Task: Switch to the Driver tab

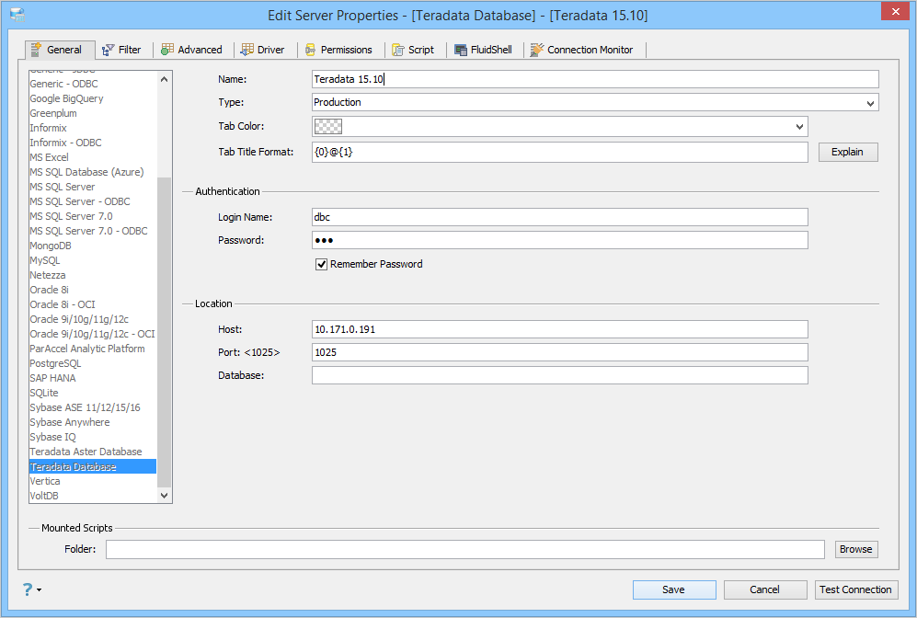Action: (262, 50)
